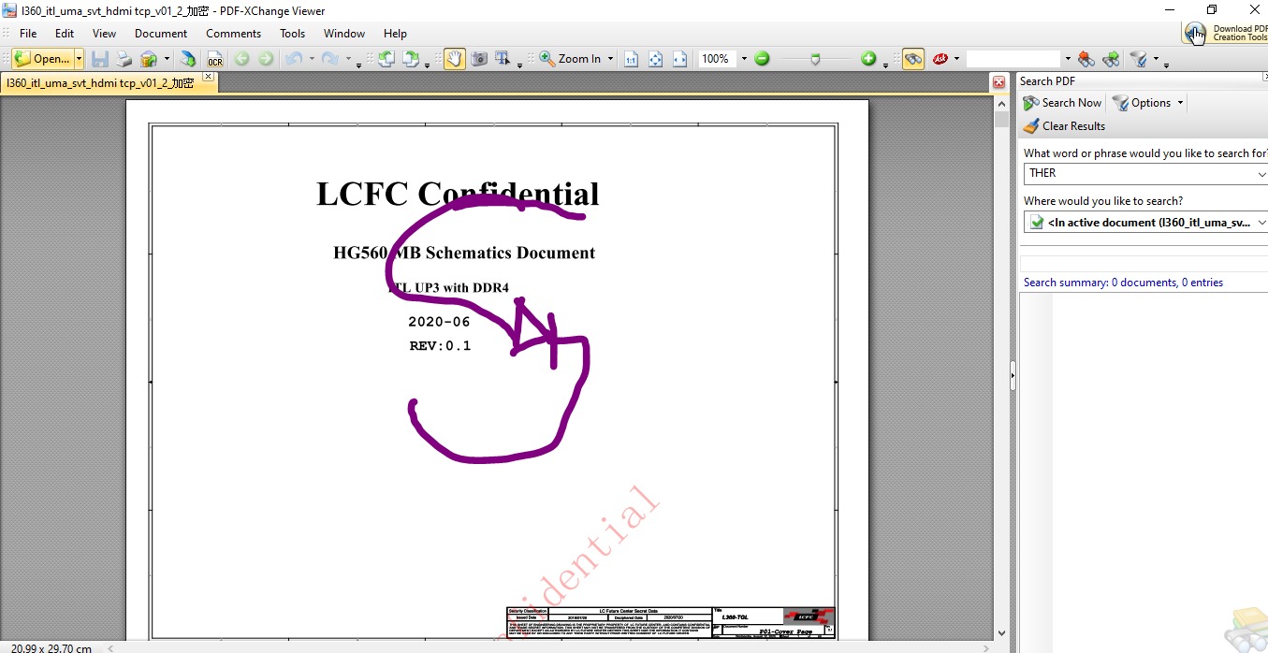Viewport: 1268px width, 653px height.
Task: Select the Hand tool
Action: click(455, 59)
